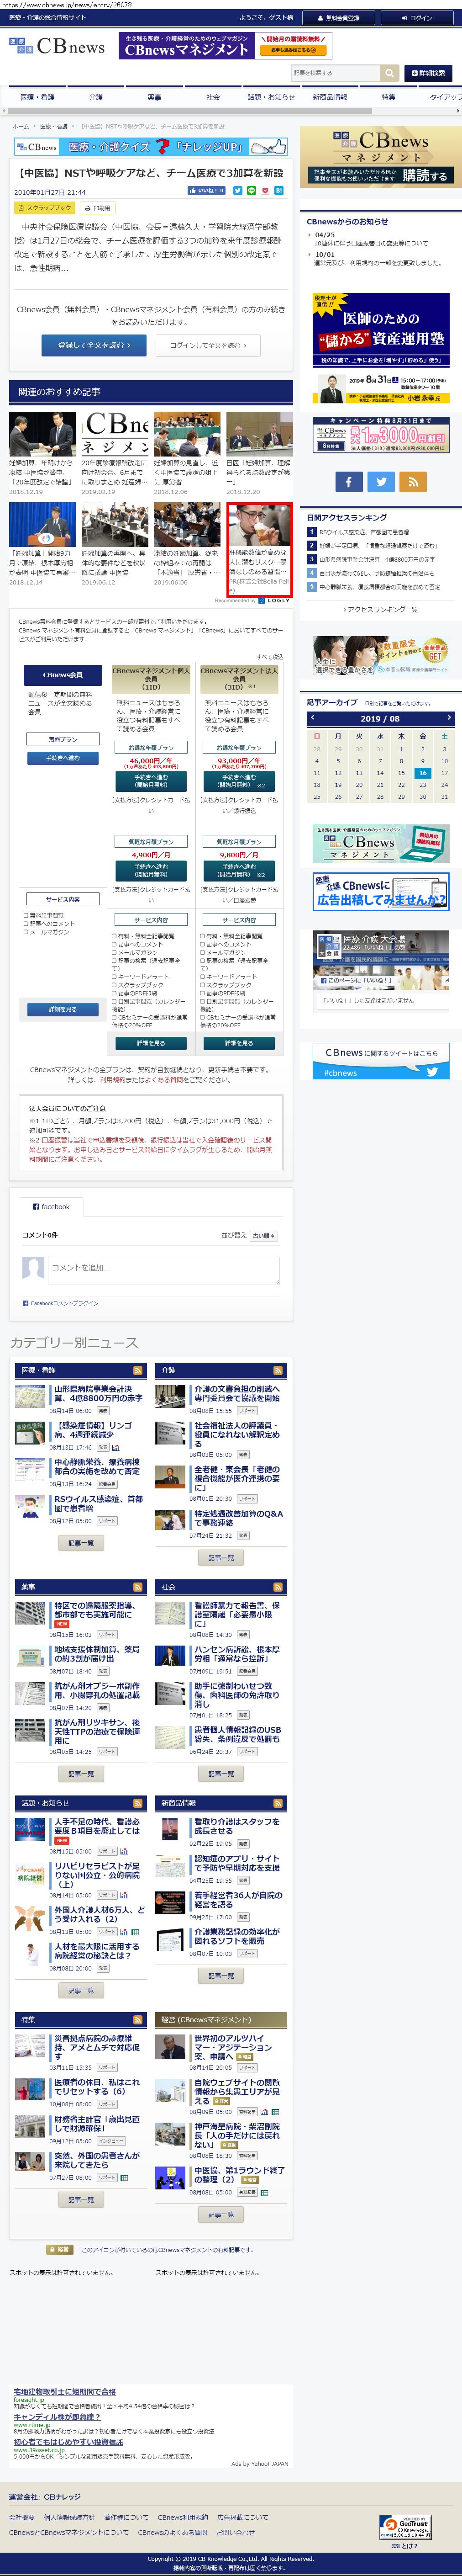Open the 新商品情報 navigation tab
Viewport: 462px width, 2576px height.
tap(330, 97)
